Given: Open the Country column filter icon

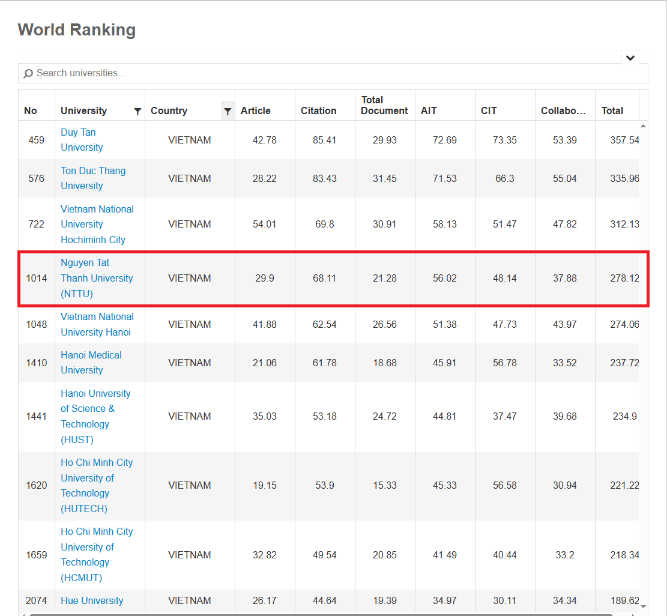Looking at the screenshot, I should [x=228, y=111].
